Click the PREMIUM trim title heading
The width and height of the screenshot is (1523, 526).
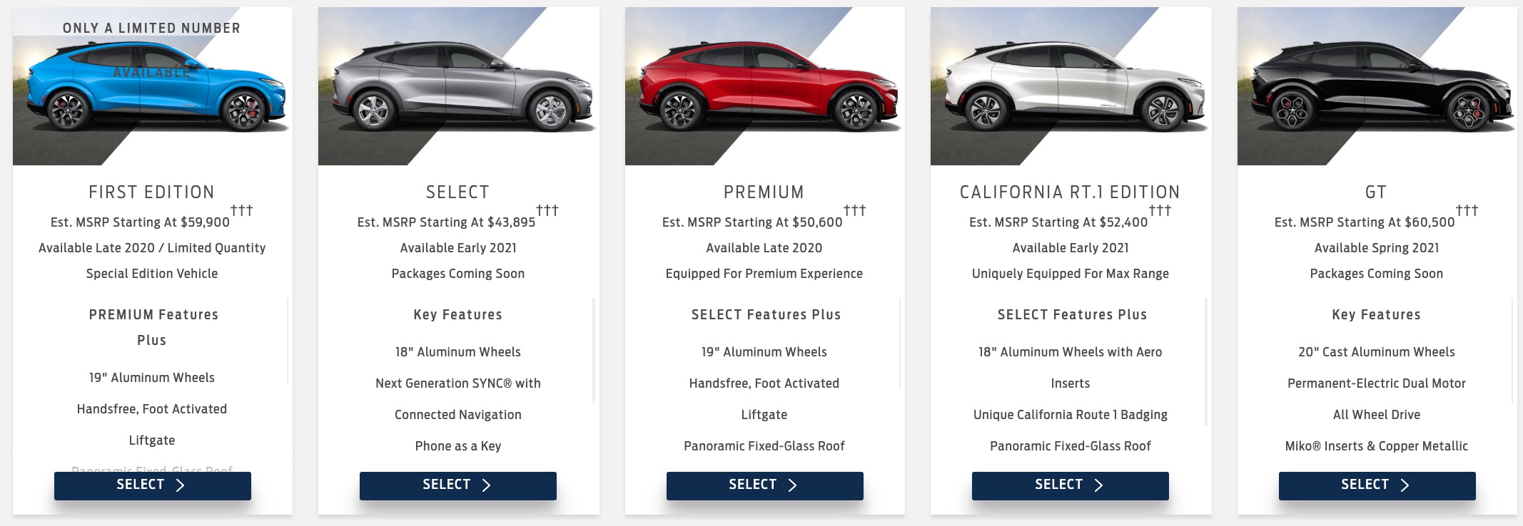pyautogui.click(x=764, y=192)
